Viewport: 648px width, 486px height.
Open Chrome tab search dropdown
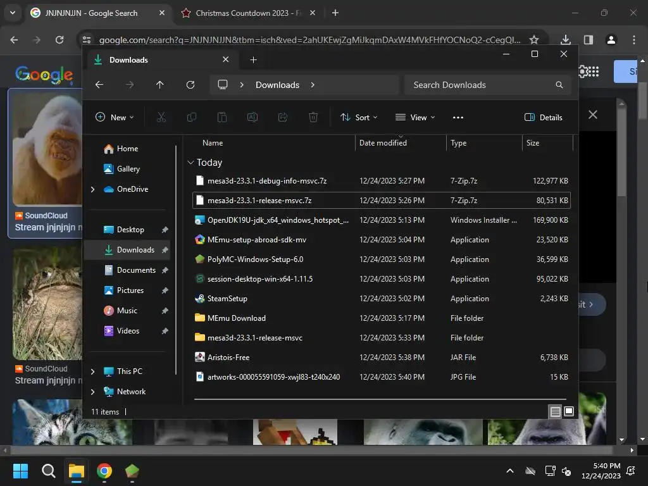[x=13, y=13]
